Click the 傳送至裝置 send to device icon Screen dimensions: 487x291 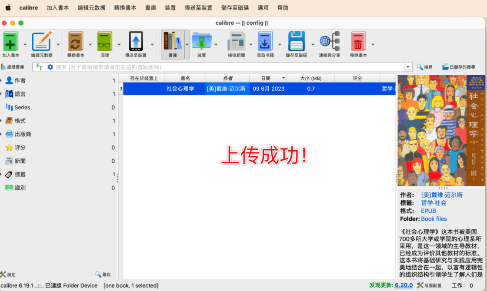tap(136, 42)
